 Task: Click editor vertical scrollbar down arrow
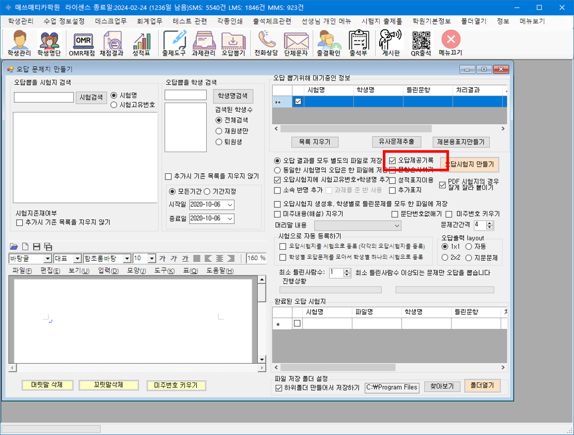pyautogui.click(x=262, y=359)
